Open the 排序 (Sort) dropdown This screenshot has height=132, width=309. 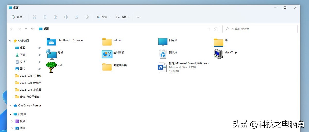tap(103, 17)
